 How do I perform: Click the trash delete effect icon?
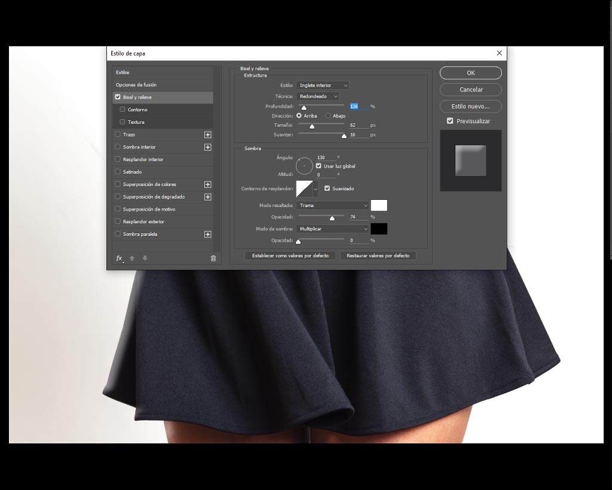[x=213, y=258]
